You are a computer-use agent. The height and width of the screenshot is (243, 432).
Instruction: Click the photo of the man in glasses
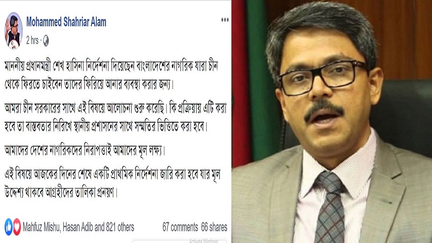[x=332, y=121]
